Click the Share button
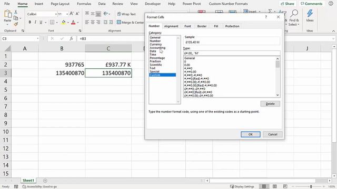The height and width of the screenshot is (189, 337). [288, 4]
